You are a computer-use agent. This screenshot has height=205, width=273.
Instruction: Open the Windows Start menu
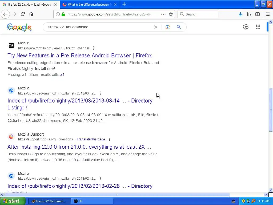tap(13, 201)
